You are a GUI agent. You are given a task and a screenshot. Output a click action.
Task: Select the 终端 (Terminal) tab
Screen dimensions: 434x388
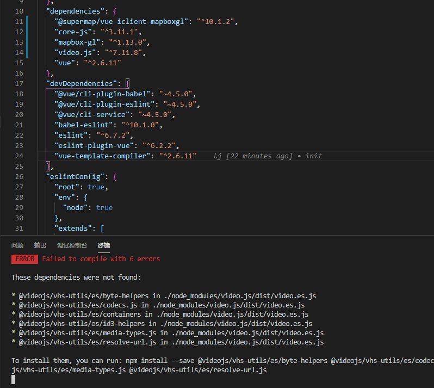tap(104, 245)
